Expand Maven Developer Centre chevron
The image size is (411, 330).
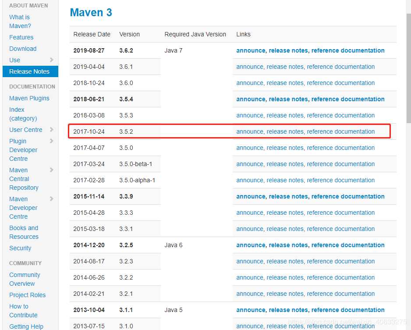pyautogui.click(x=52, y=199)
